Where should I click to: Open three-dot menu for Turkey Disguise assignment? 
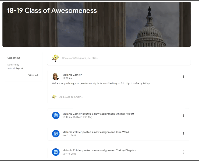(x=183, y=152)
